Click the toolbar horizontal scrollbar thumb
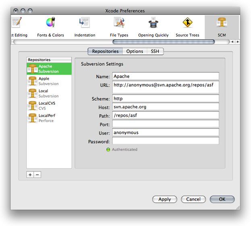Viewport: 251px width, 226px height. 163,41
